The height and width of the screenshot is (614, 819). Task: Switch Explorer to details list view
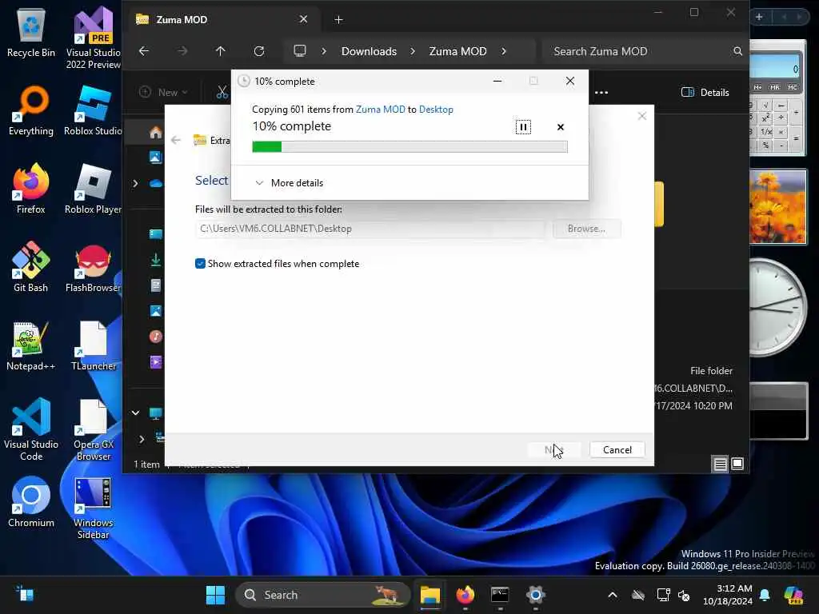(x=721, y=464)
